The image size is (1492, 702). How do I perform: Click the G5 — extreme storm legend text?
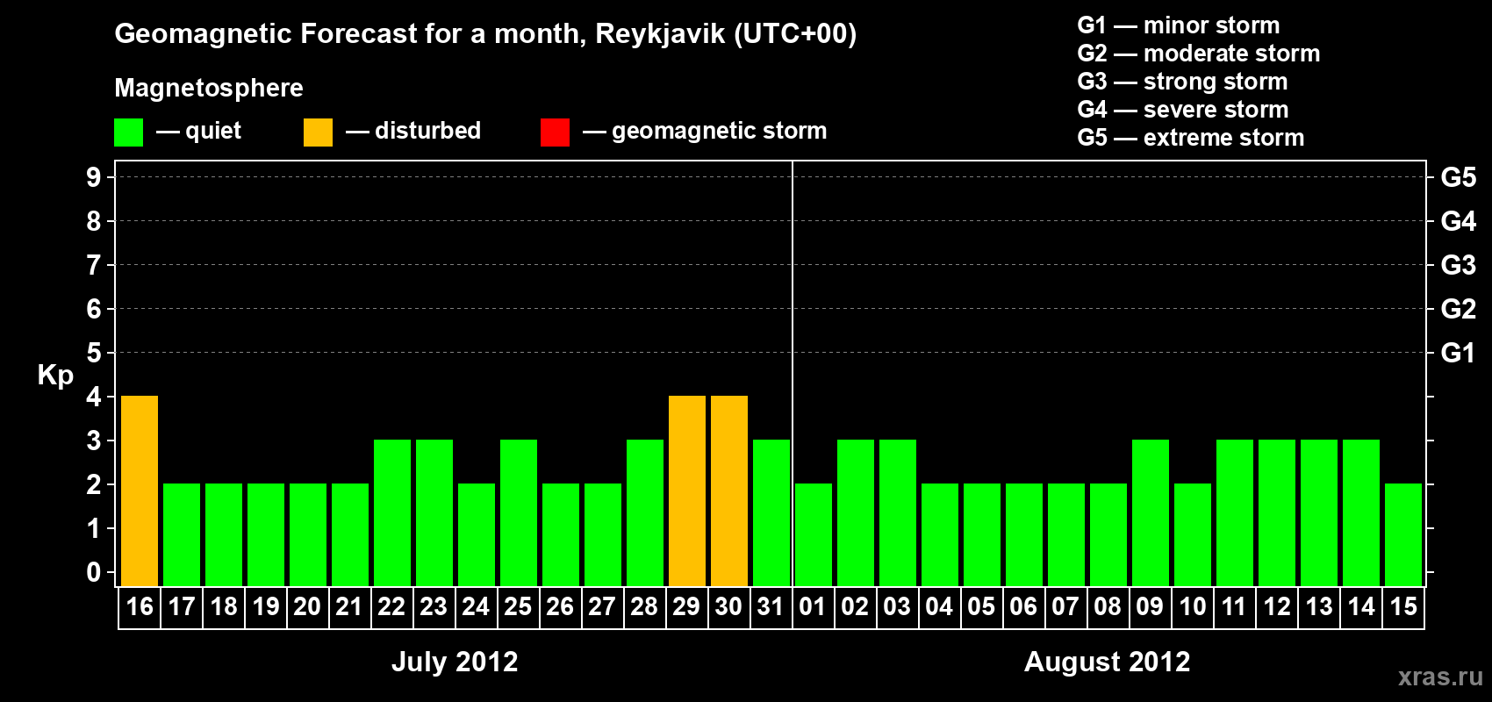(1191, 138)
